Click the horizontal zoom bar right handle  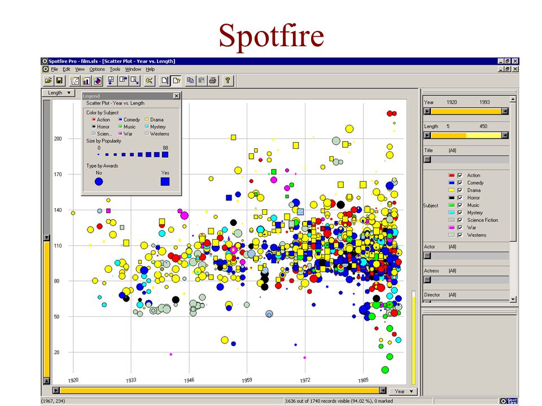pos(383,390)
